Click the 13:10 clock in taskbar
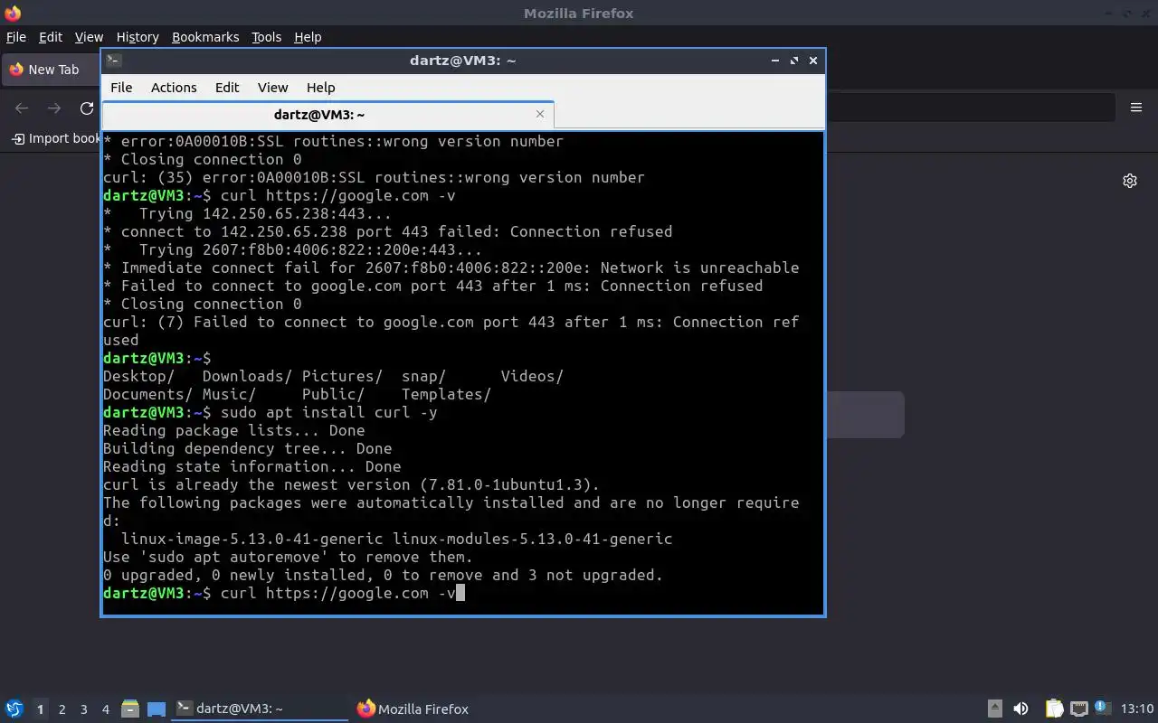This screenshot has height=723, width=1158. (x=1137, y=709)
